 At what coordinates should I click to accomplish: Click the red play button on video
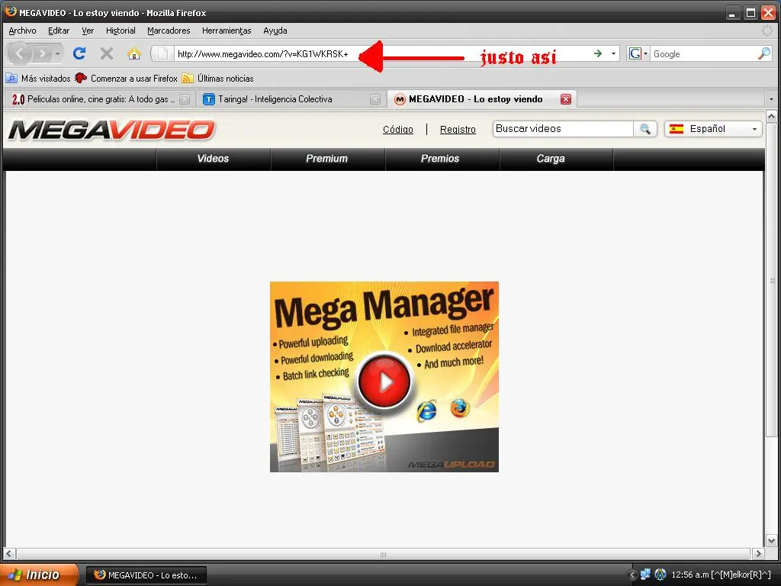point(384,381)
